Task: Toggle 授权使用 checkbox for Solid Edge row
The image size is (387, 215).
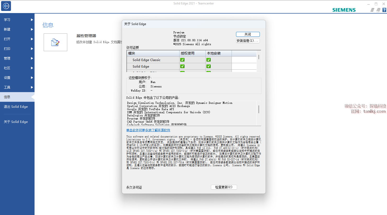Action: [182, 66]
